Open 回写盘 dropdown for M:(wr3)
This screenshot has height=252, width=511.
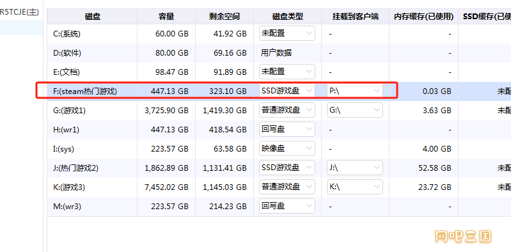(x=287, y=206)
